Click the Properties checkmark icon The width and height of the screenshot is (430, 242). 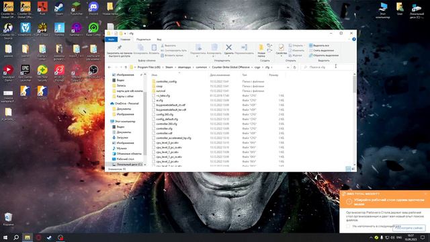(x=281, y=47)
